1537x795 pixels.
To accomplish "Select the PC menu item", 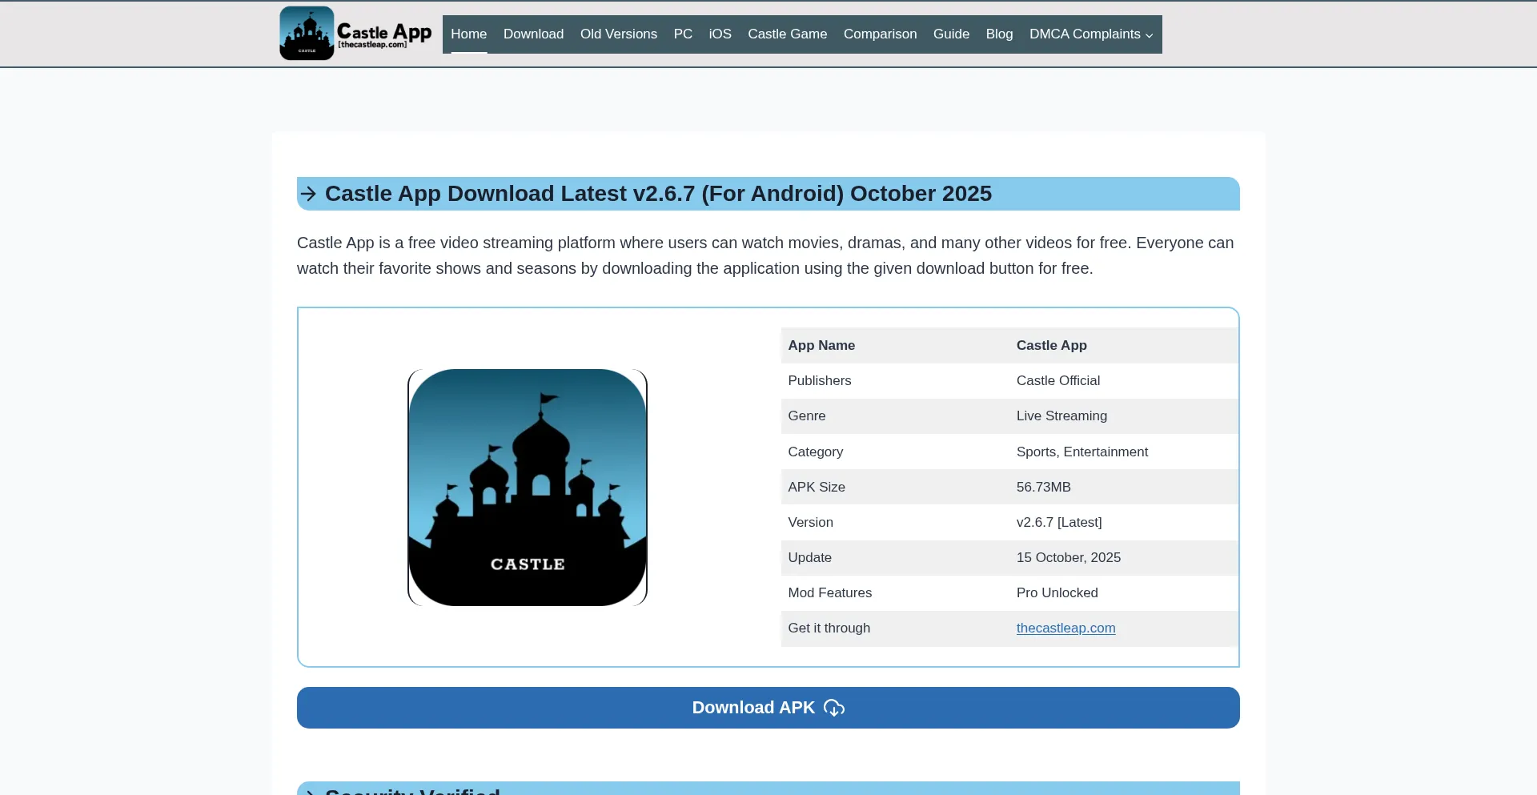I will click(x=682, y=34).
